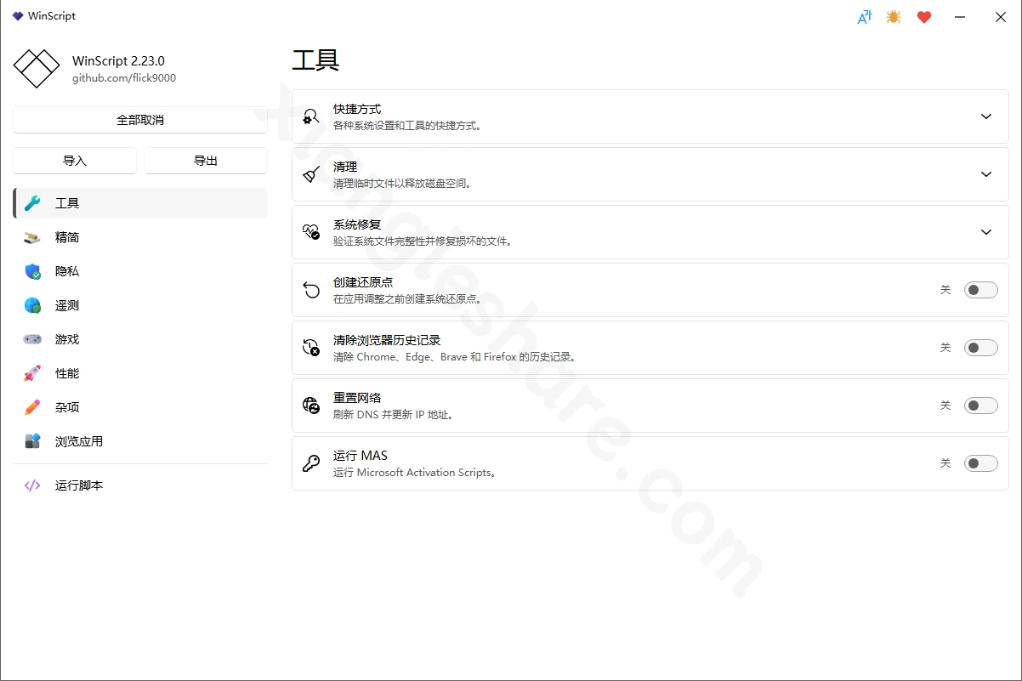Click the history-delete icon in 清除浏览器历史记录 row
This screenshot has width=1022, height=681.
tap(311, 348)
